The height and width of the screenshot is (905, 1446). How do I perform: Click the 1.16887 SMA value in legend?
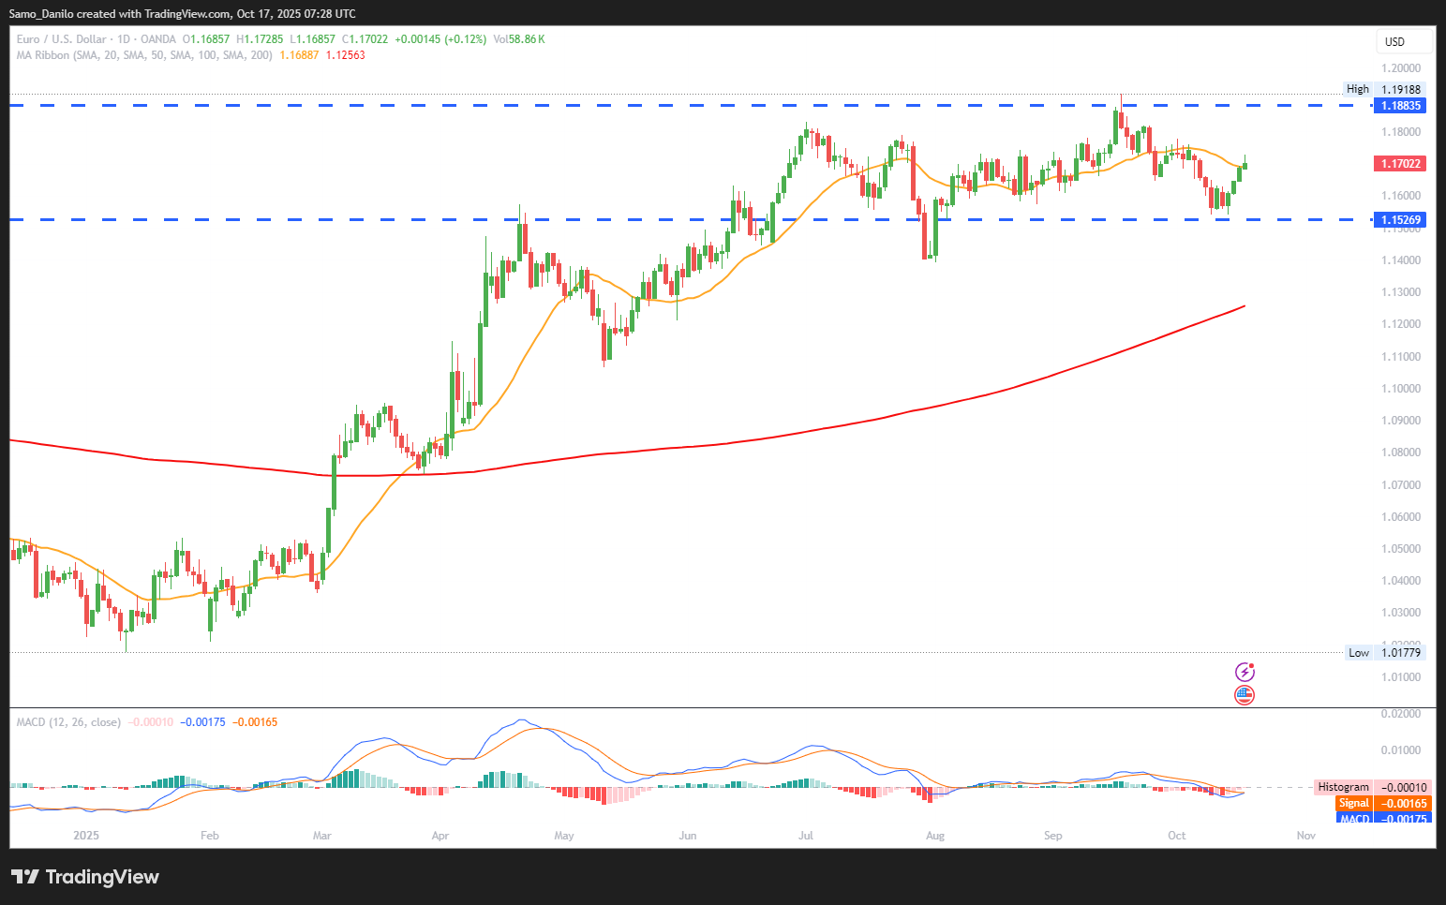pyautogui.click(x=299, y=55)
